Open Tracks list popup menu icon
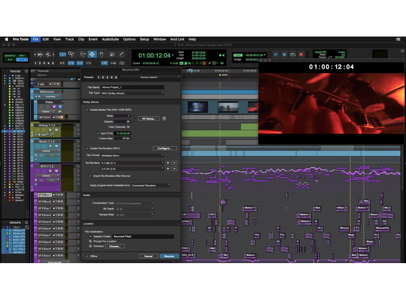 pos(27,71)
